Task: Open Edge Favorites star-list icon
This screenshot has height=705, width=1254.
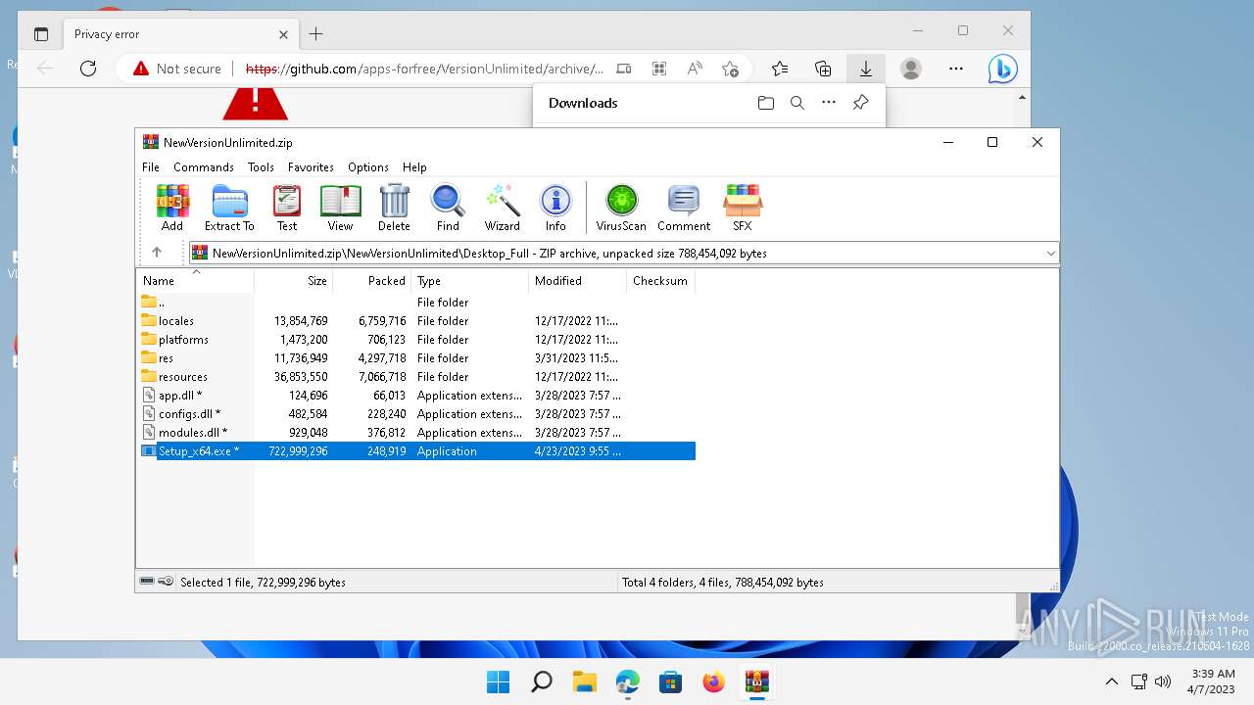Action: point(780,69)
